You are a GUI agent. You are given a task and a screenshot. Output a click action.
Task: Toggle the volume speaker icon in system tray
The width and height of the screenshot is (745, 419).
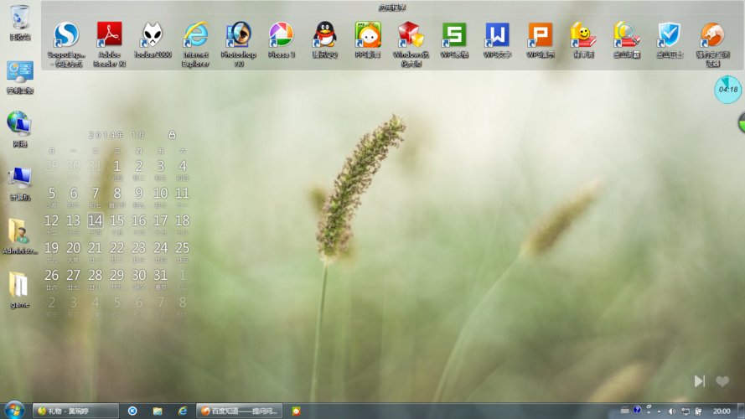(x=671, y=411)
